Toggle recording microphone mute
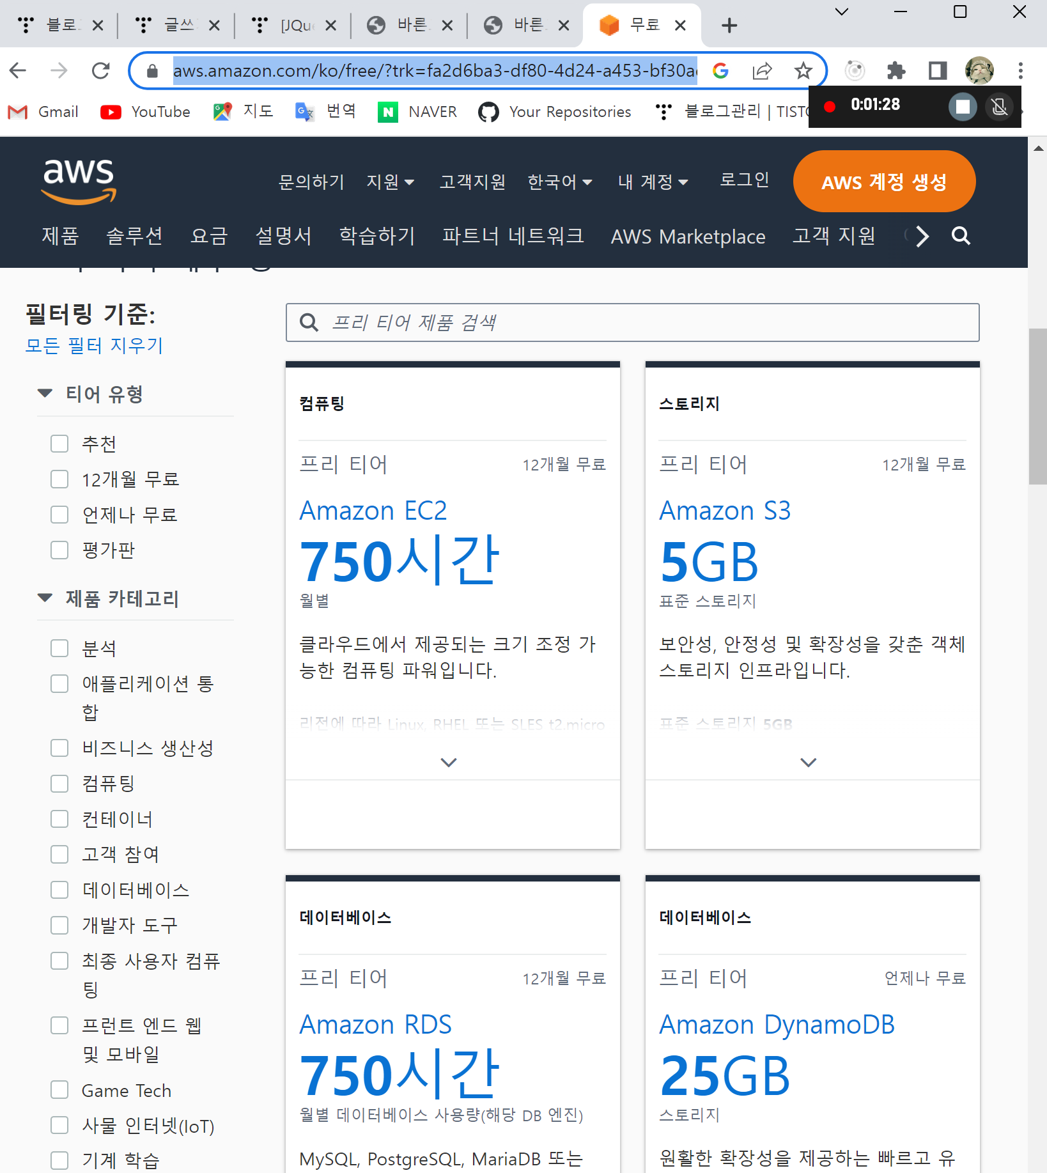 click(x=999, y=107)
